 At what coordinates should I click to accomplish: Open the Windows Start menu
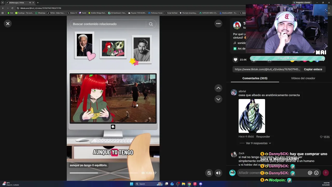132,184
